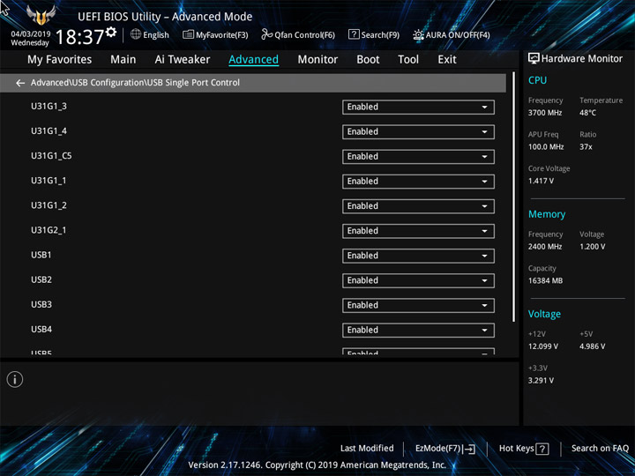The height and width of the screenshot is (476, 635).
Task: Click the EzMode exit arrow icon
Action: pyautogui.click(x=468, y=449)
